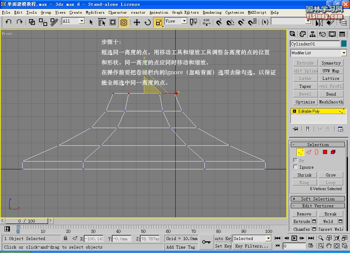
Task: Switch to the Hierarchy command panel
Action: click(x=312, y=34)
